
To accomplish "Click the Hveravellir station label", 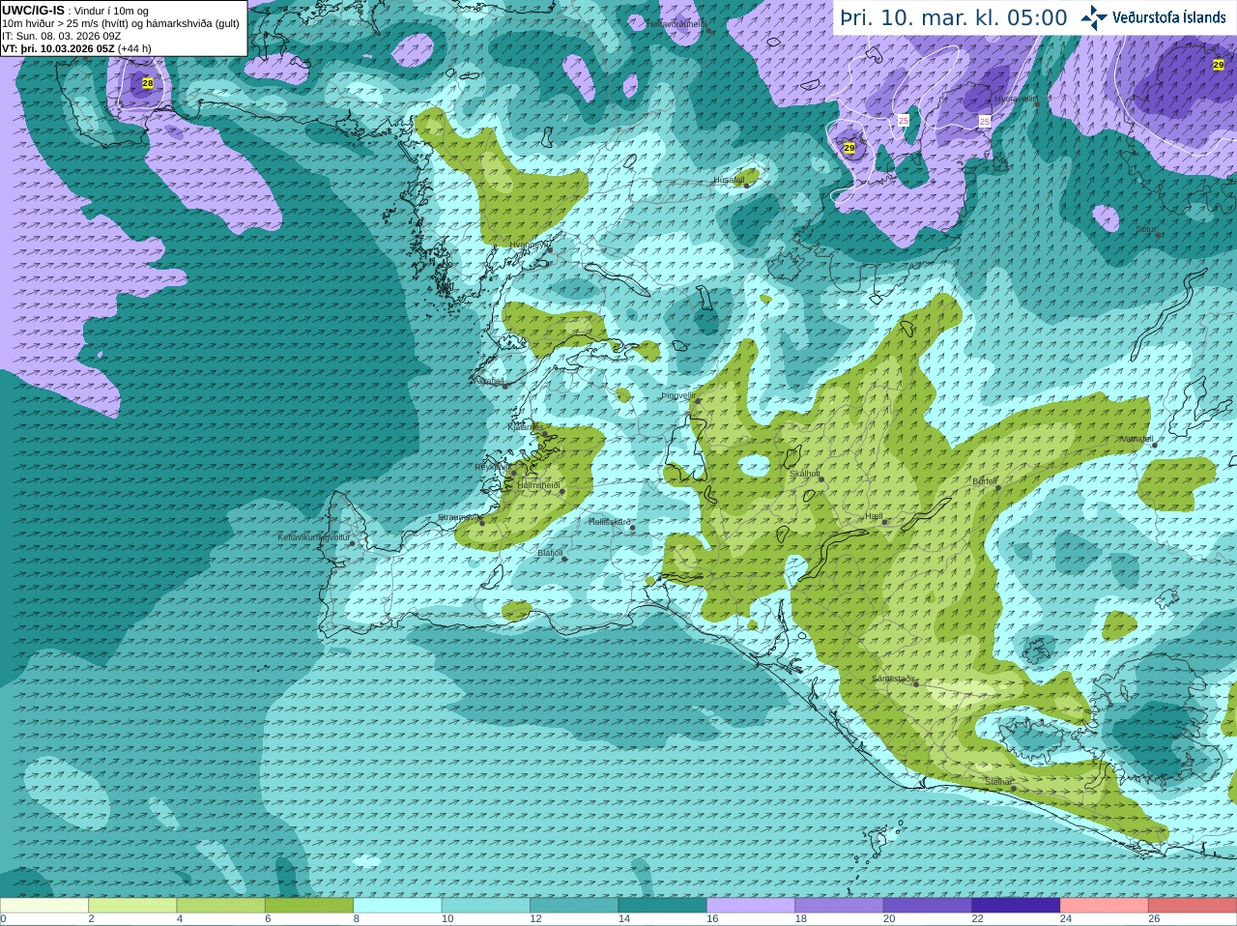I will coord(1015,98).
